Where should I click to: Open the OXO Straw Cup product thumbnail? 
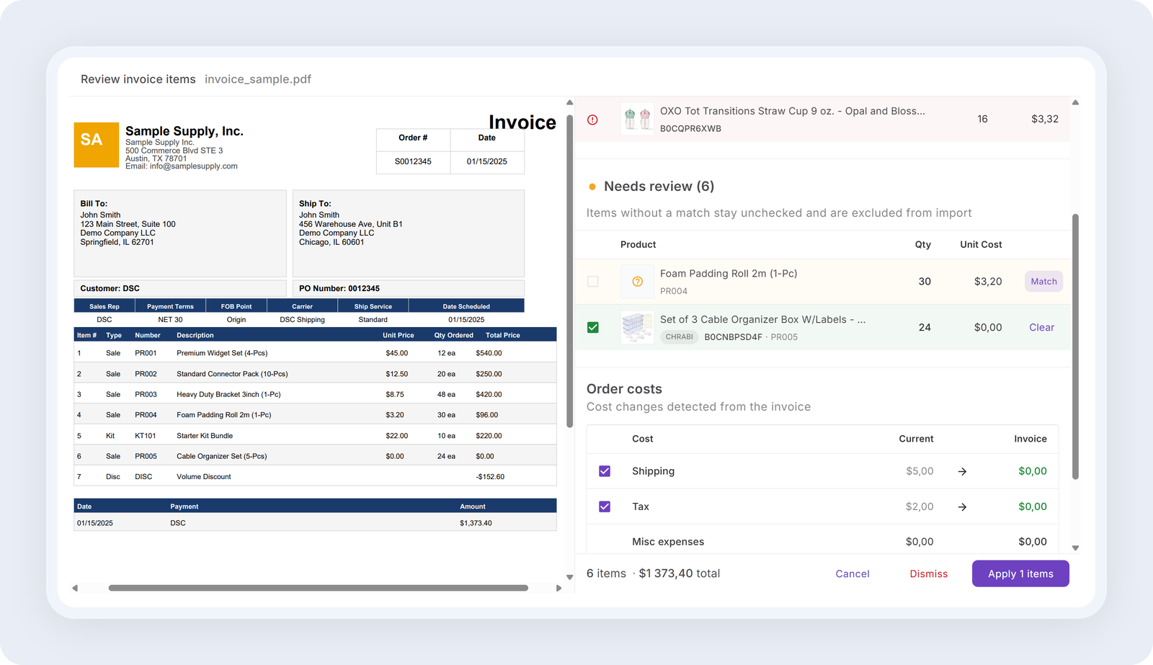pos(637,119)
